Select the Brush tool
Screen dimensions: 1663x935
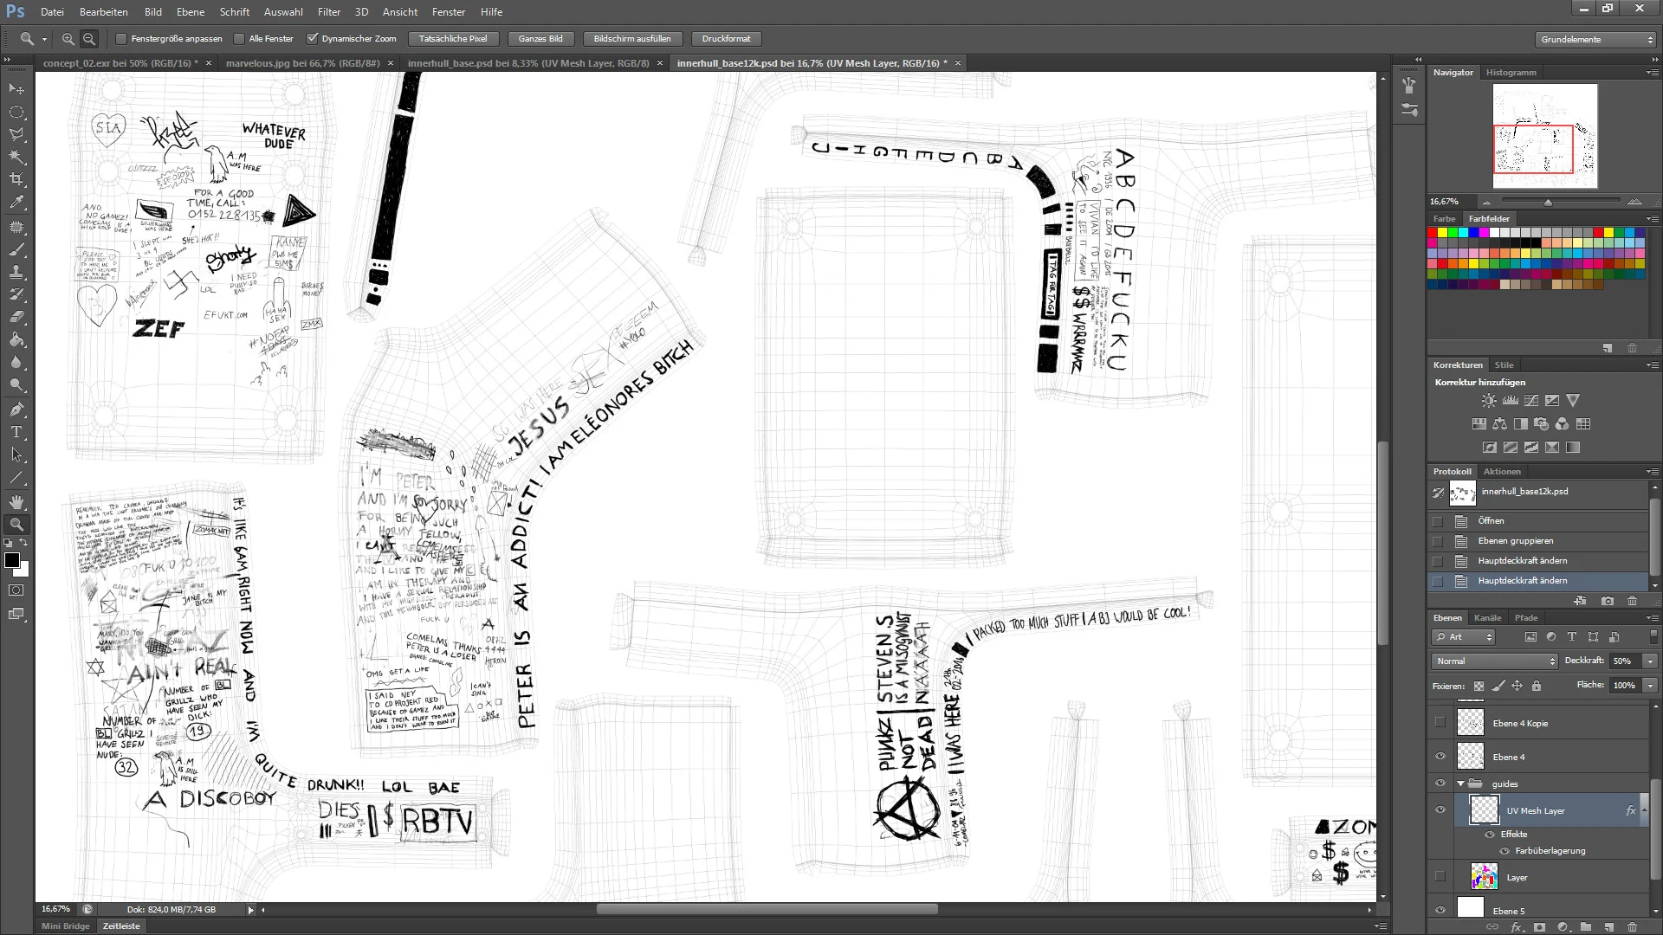[16, 249]
